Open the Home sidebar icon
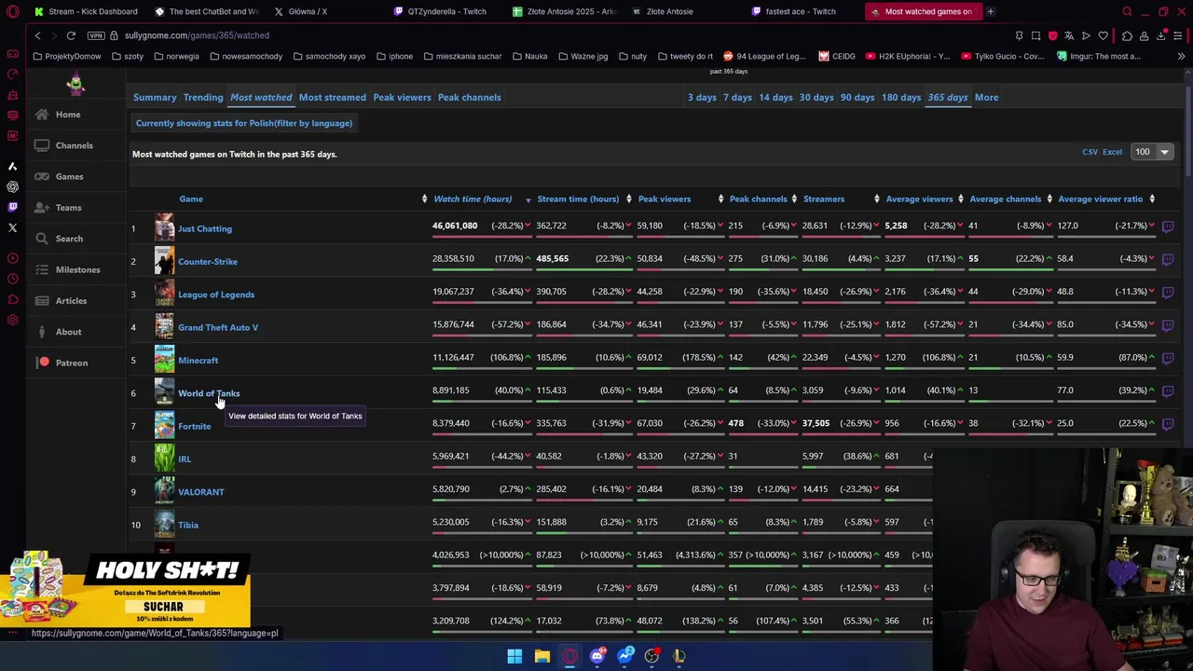 click(x=42, y=115)
